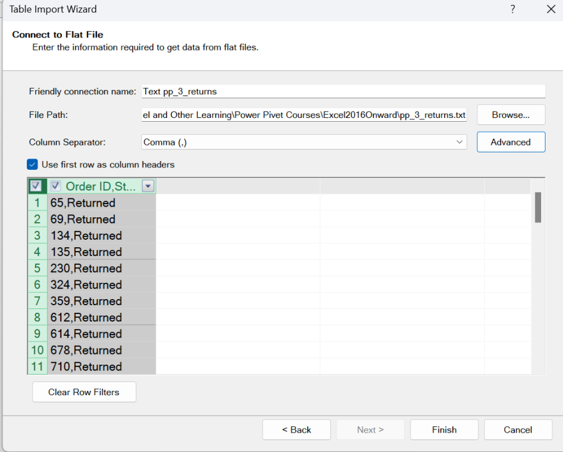563x452 pixels.
Task: Cancel the import wizard
Action: [518, 430]
